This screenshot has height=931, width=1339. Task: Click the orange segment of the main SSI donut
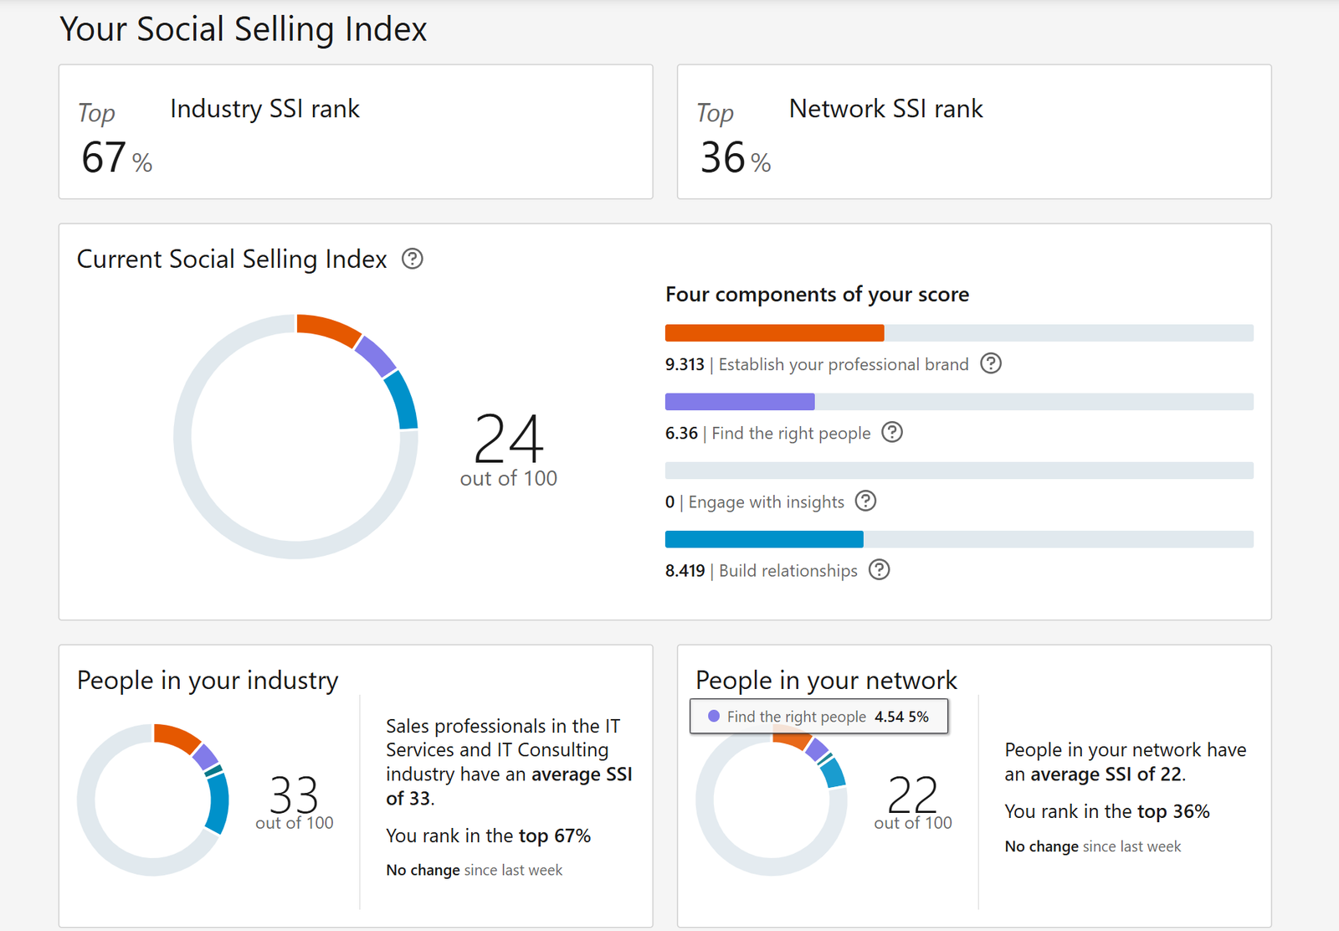tap(328, 328)
